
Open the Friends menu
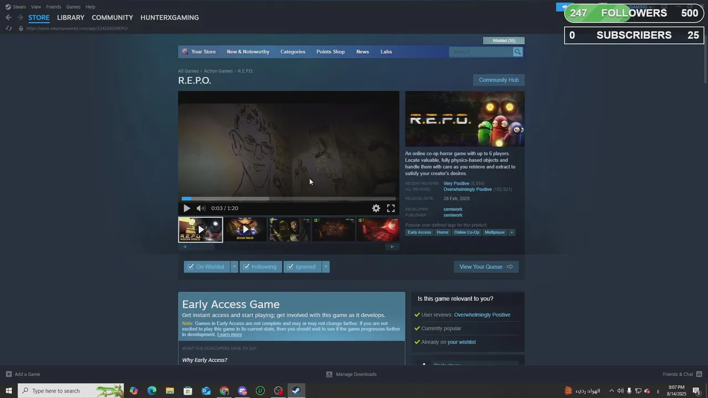[54, 7]
